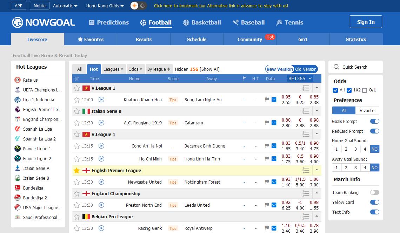Screen dimensions: 400x233
Task: Switch to the Results tab
Action: pyautogui.click(x=144, y=39)
